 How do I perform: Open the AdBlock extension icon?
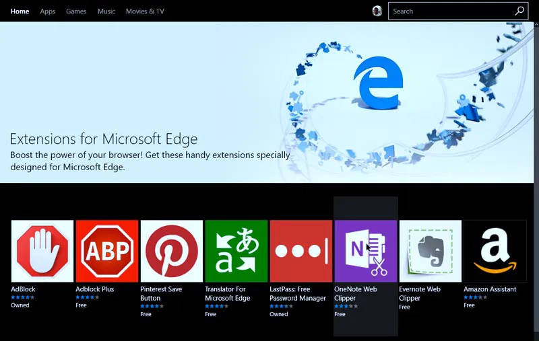coord(42,251)
